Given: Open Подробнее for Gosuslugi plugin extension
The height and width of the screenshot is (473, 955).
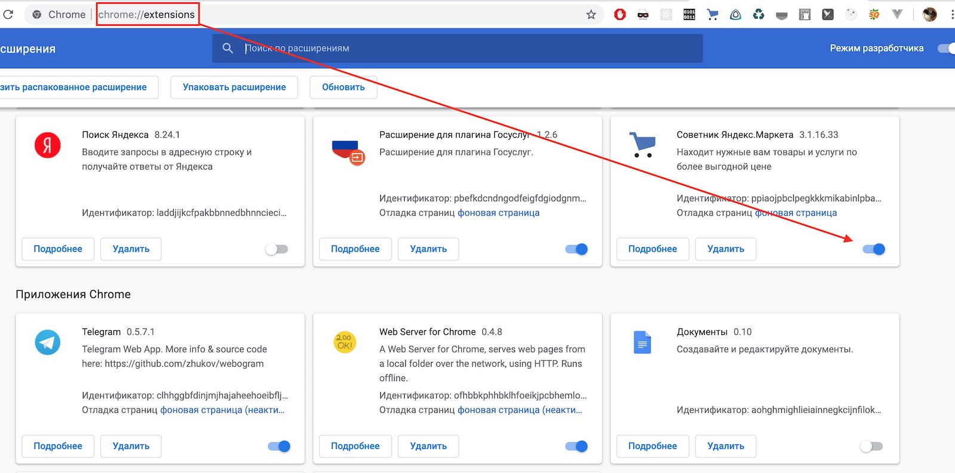Looking at the screenshot, I should click(x=355, y=249).
